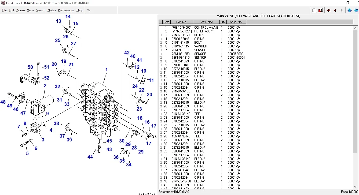Go to previous page with red arrow

pos(335,10)
